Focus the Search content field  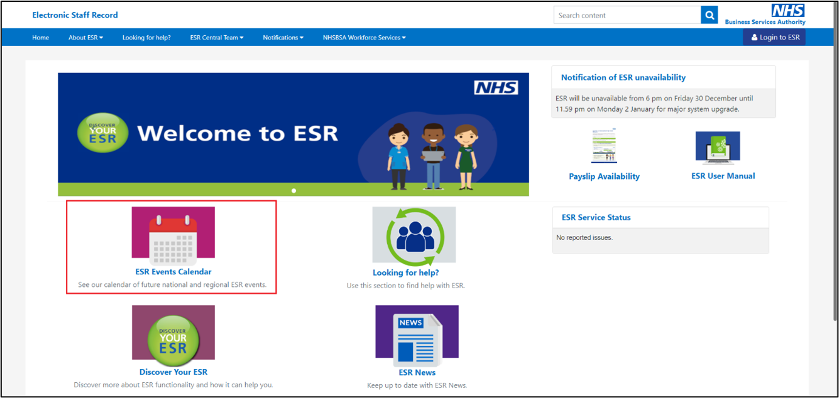coord(627,15)
